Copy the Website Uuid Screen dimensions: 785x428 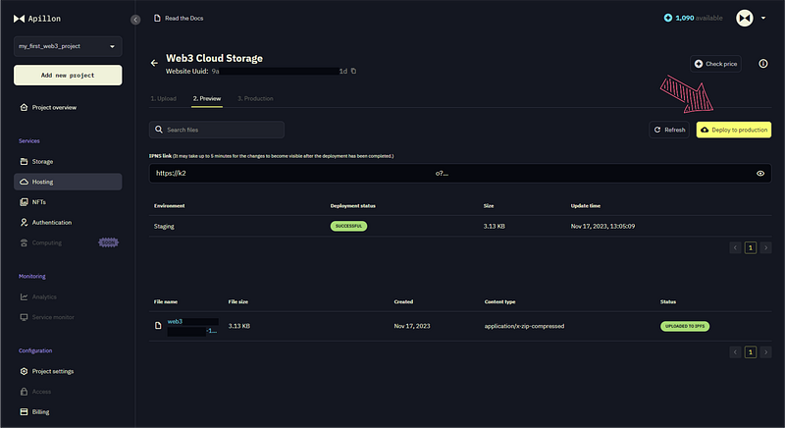pos(353,71)
